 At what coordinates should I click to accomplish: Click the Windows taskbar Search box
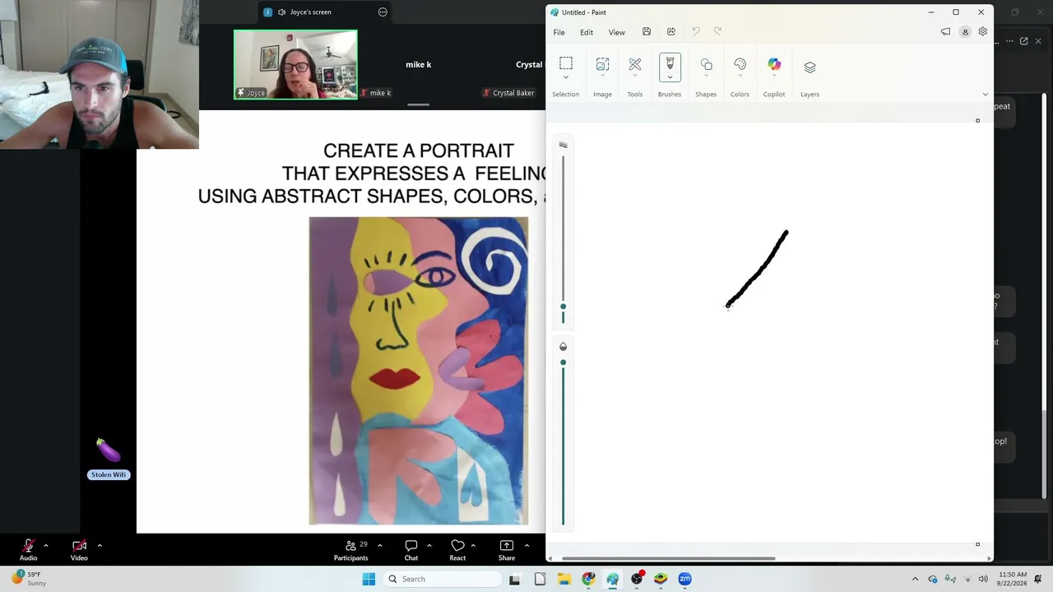pyautogui.click(x=443, y=579)
